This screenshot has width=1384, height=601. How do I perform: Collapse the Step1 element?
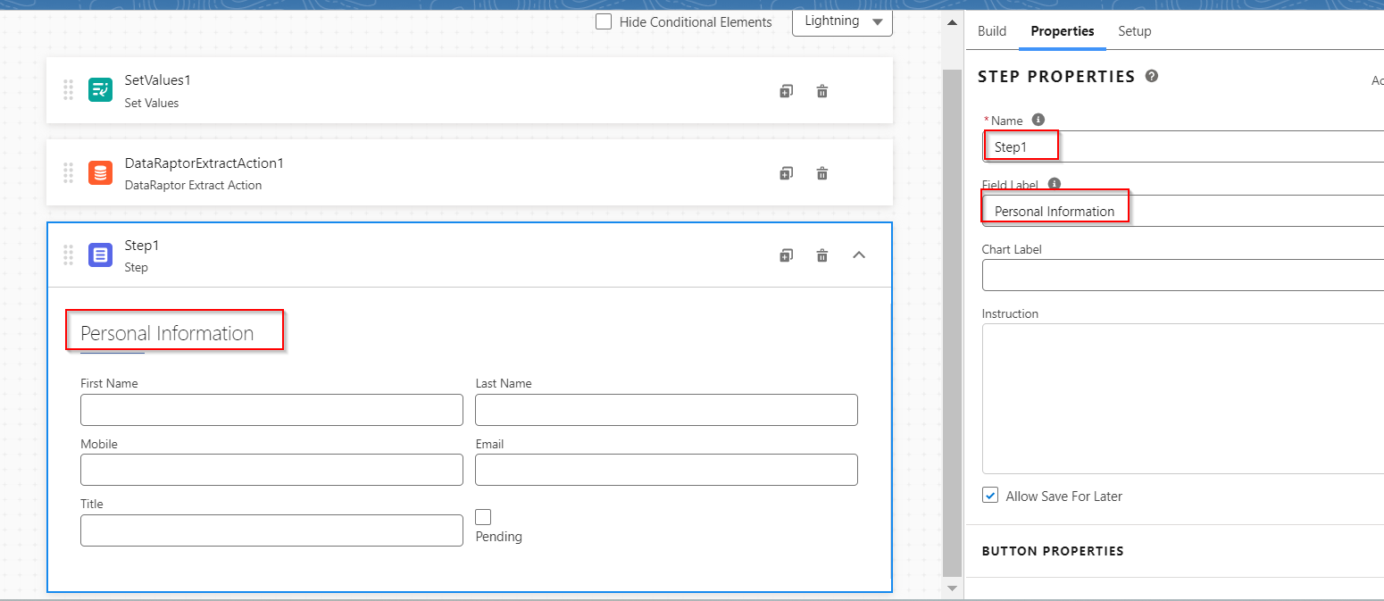coord(858,255)
